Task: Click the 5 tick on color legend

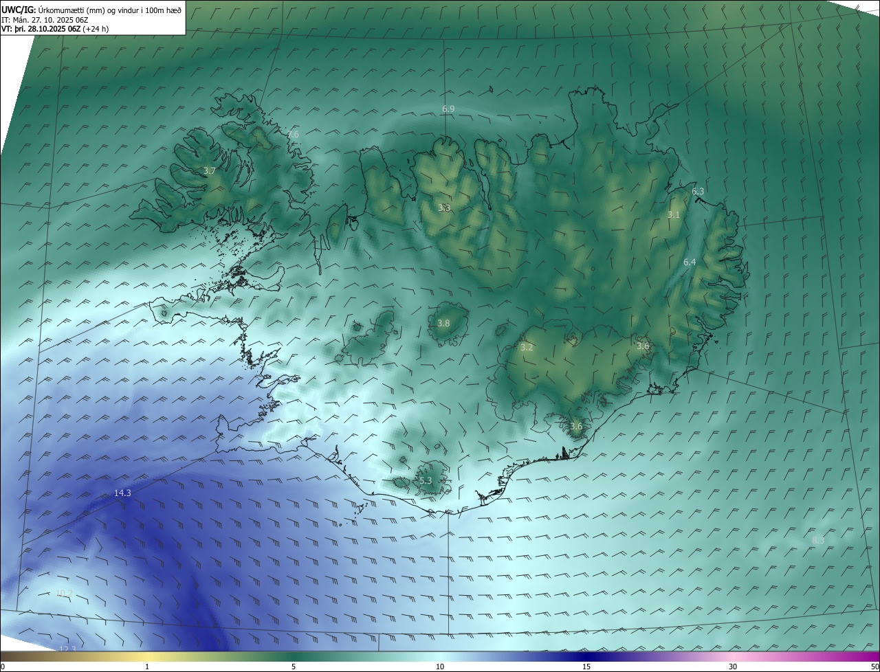Action: click(x=294, y=667)
